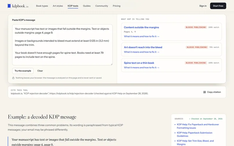Click 'CITE THIS TOOL' label
Screen dimensions: 234x146
19,90
